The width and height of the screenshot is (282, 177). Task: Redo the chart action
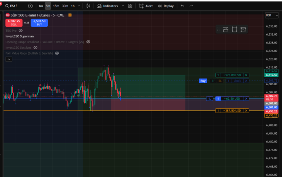click(x=191, y=6)
